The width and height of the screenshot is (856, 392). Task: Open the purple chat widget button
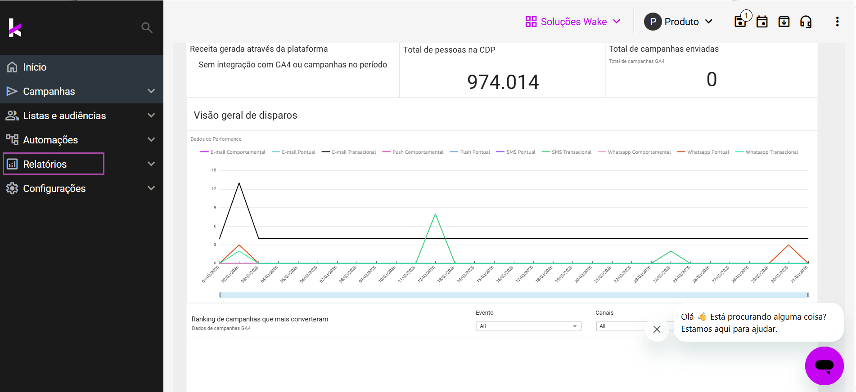pyautogui.click(x=824, y=365)
